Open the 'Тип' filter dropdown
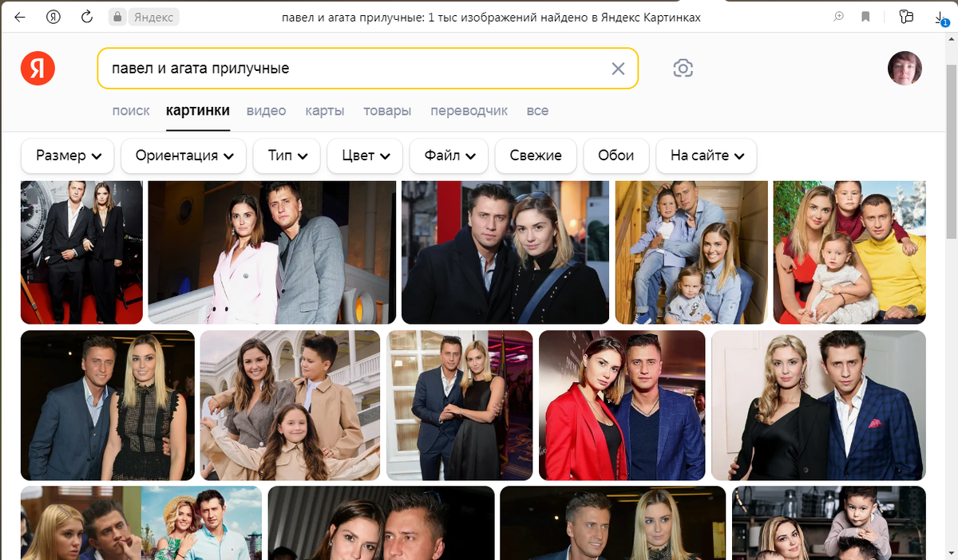 pyautogui.click(x=287, y=156)
